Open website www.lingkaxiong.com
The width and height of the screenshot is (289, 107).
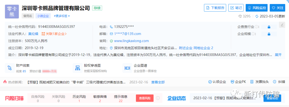click(x=131, y=41)
